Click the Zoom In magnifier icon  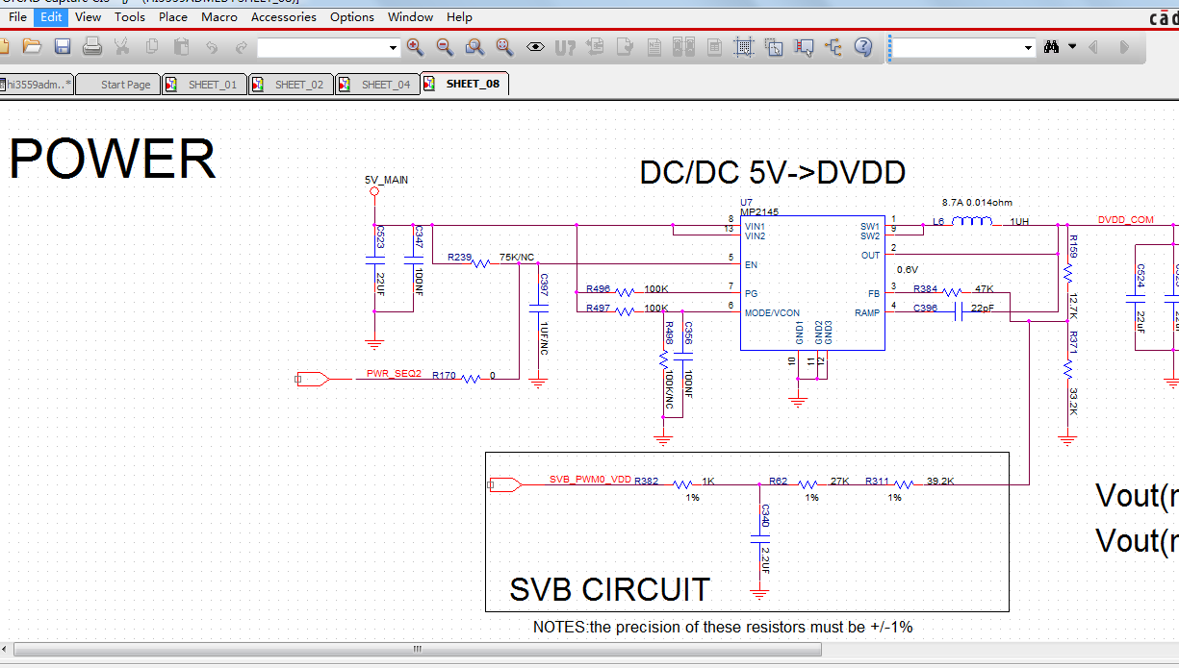point(415,46)
